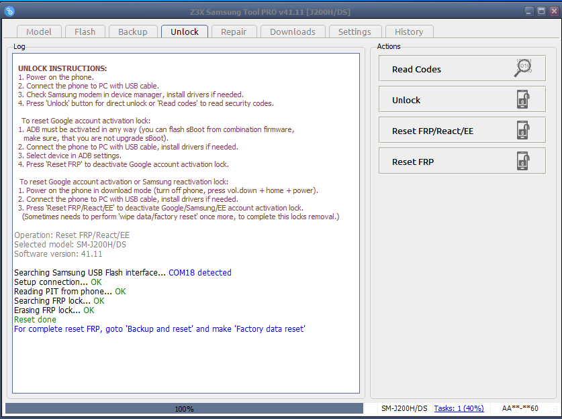Click 'Reading PIT from phone... OK' line
562x419 pixels.
pos(70,292)
